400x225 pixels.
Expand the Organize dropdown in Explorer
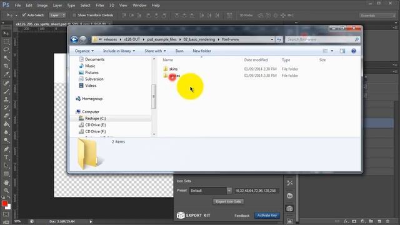[x=84, y=51]
